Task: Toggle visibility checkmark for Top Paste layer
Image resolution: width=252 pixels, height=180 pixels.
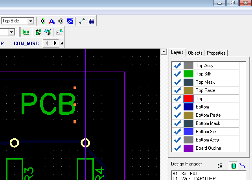Action: click(x=177, y=90)
